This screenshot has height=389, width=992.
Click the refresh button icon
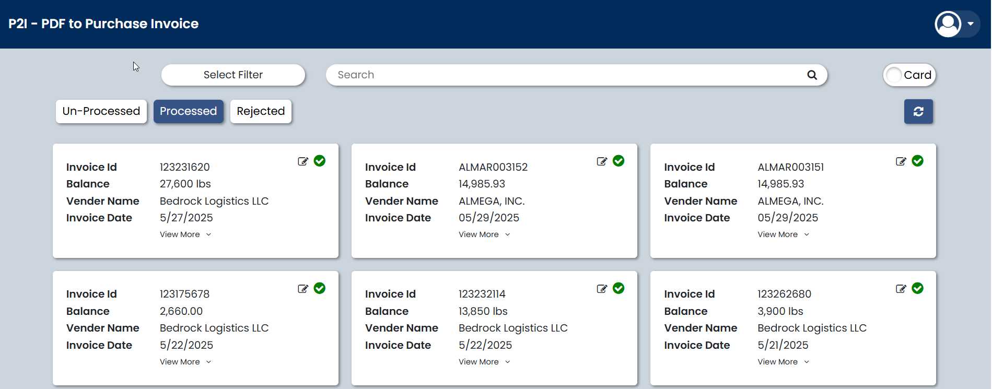918,112
